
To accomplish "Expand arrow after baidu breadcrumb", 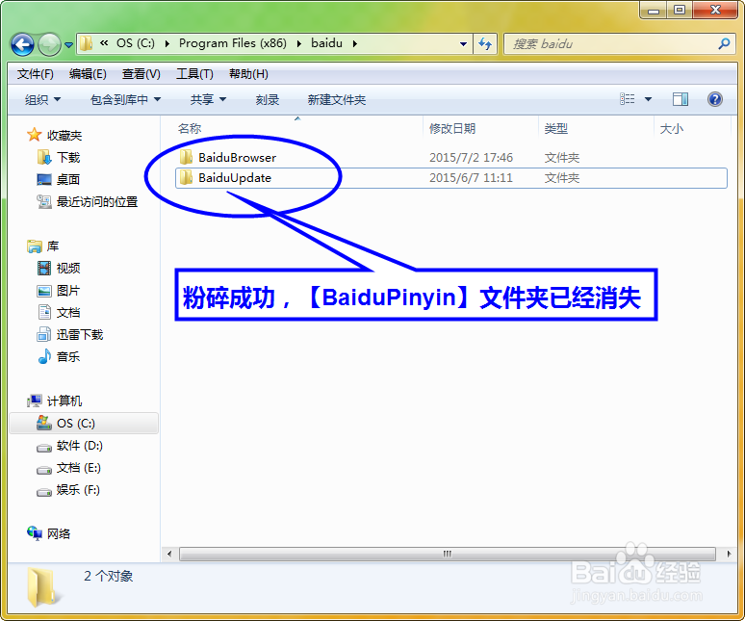I will click(355, 43).
